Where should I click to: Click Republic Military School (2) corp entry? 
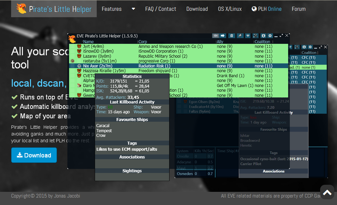click(x=163, y=56)
